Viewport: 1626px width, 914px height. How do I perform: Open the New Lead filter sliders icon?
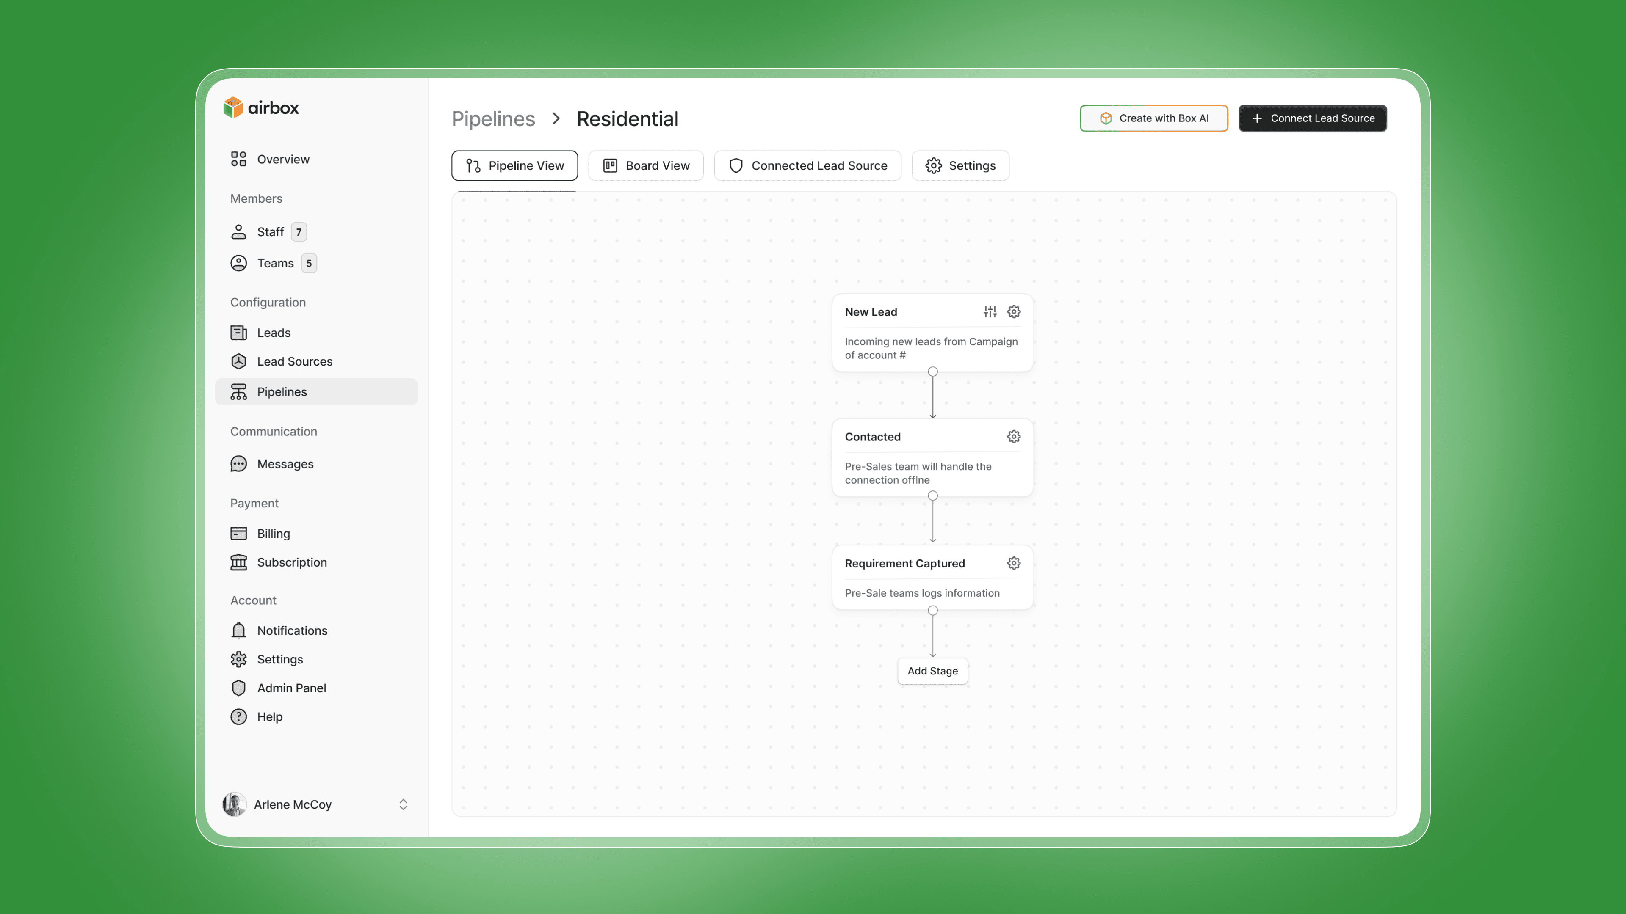pos(990,311)
